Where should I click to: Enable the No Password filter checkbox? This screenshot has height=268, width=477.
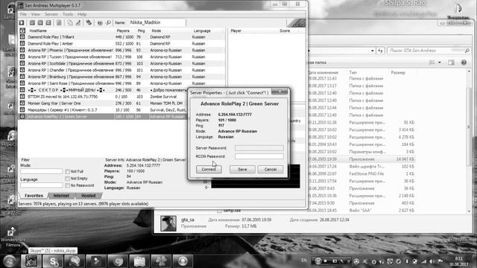67,185
